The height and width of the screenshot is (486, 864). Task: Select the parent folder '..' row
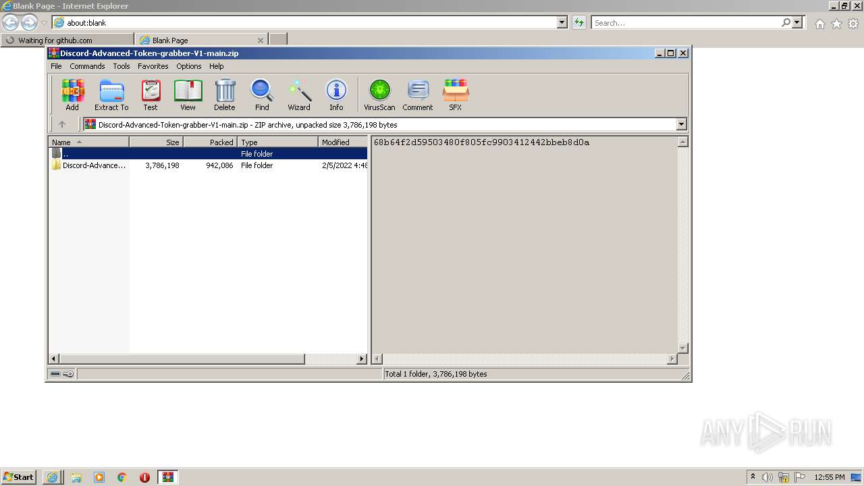point(208,154)
